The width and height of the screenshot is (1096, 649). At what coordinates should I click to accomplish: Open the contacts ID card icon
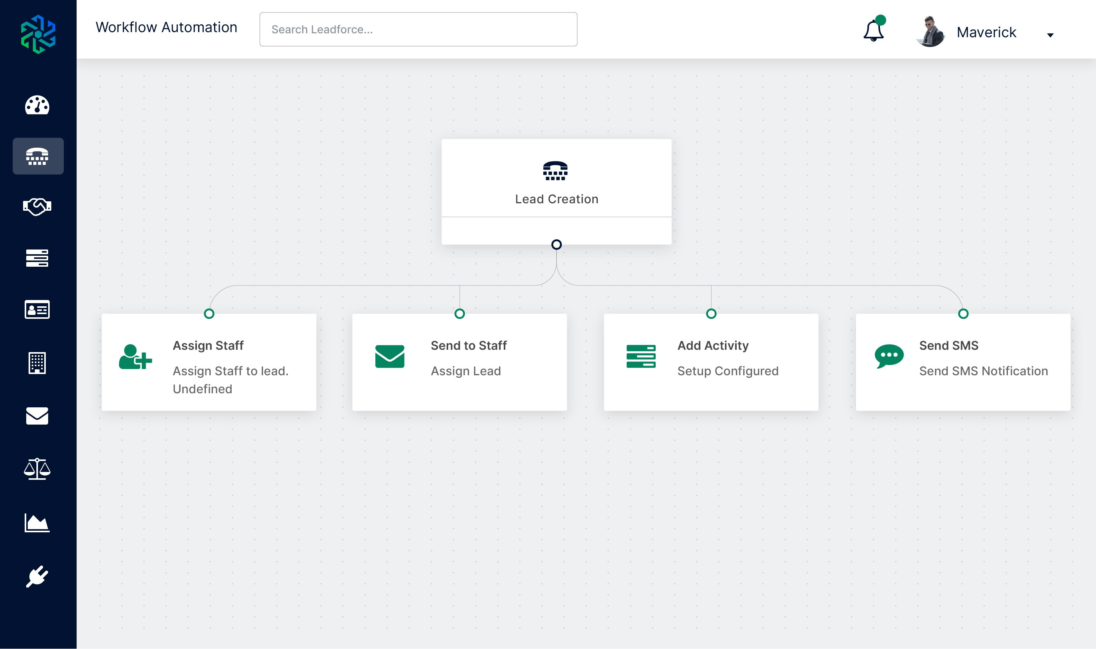(x=37, y=310)
